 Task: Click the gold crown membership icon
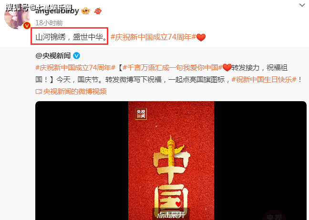click(x=86, y=11)
